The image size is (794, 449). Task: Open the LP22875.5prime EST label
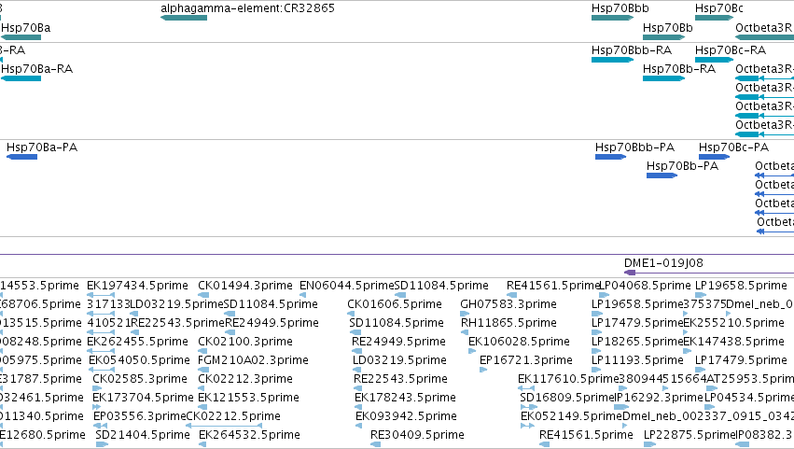pos(690,435)
